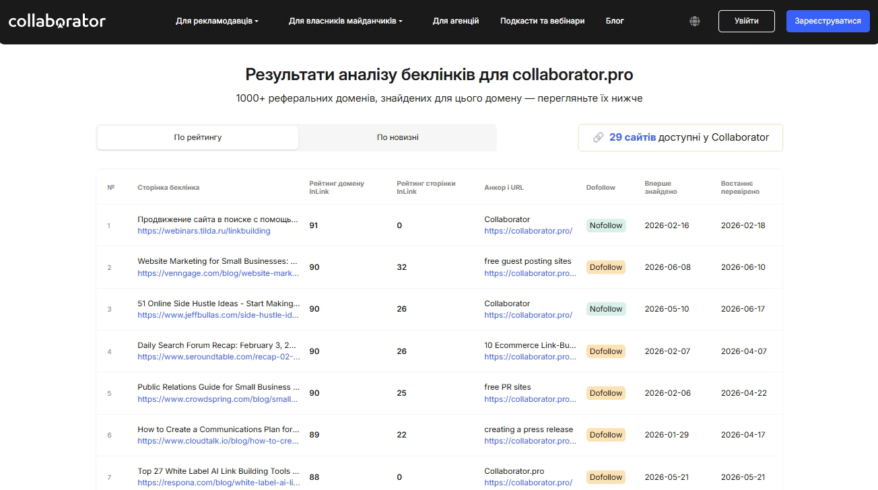878x490 pixels.
Task: Open the language globe icon
Action: pyautogui.click(x=695, y=21)
